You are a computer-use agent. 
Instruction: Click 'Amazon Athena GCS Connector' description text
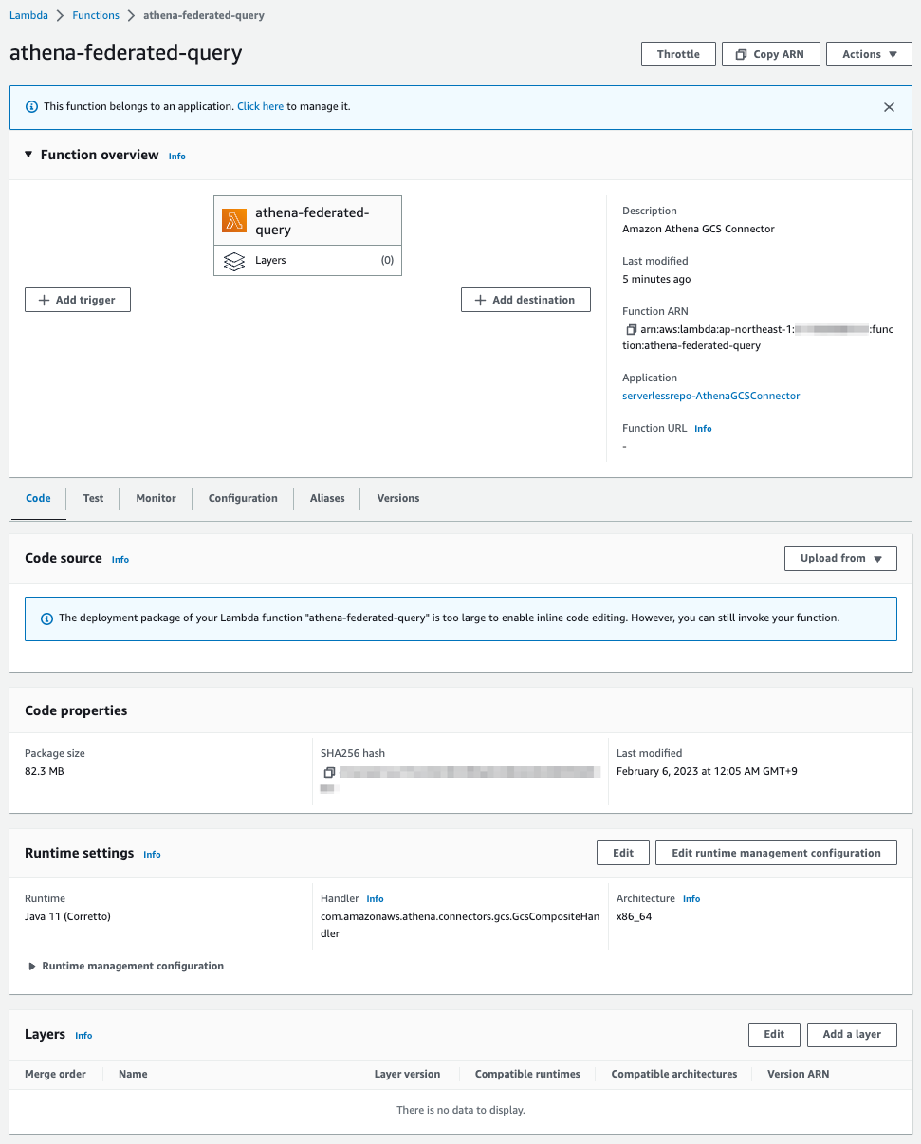click(x=698, y=229)
